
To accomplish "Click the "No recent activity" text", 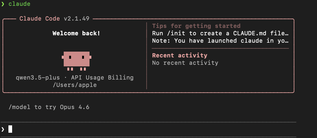I will pos(185,63).
